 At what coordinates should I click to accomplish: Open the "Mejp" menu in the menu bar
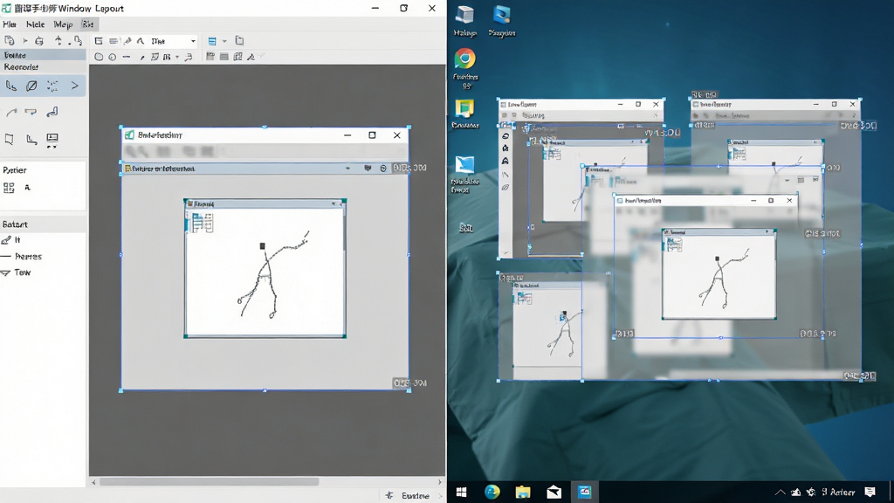coord(63,24)
